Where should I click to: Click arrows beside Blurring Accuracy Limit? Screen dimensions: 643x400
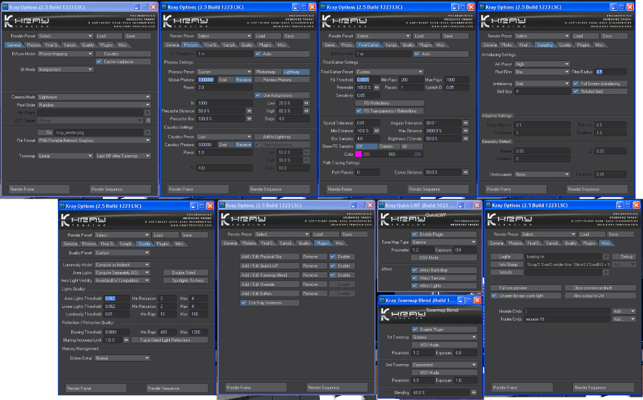[126, 339]
